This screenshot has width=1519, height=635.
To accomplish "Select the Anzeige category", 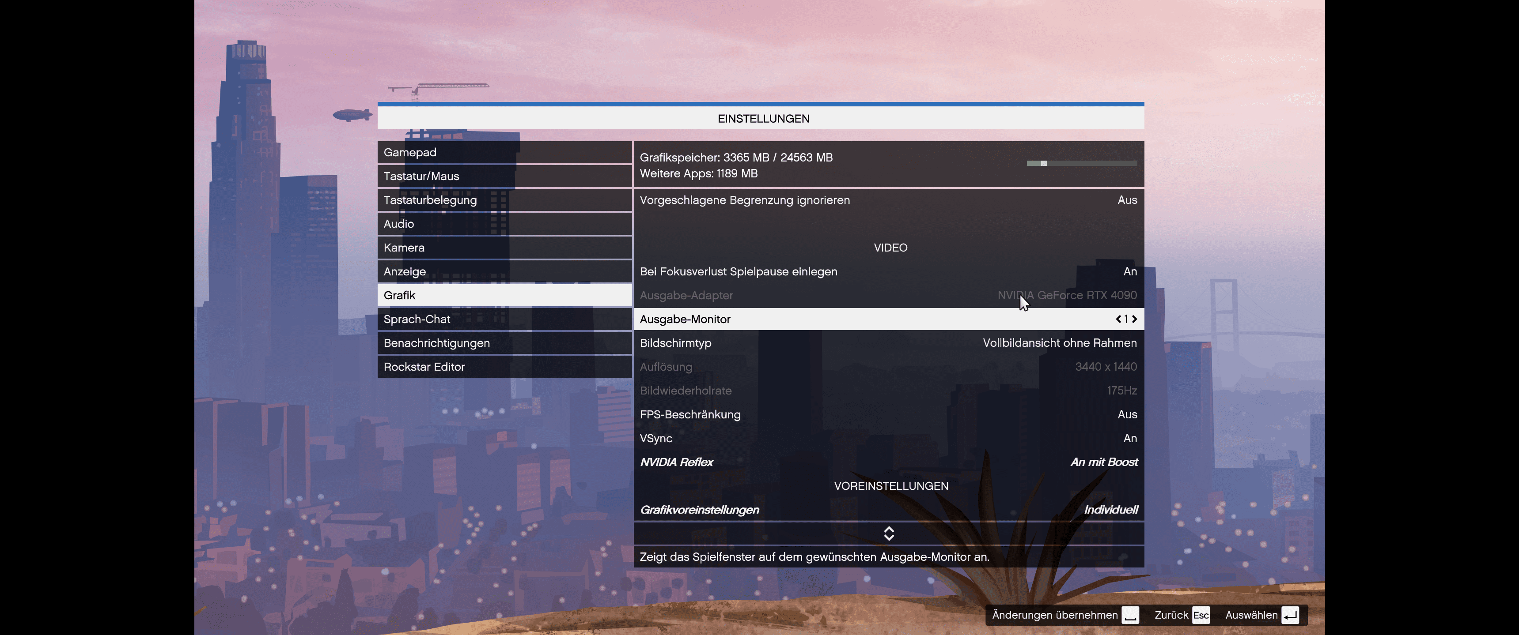I will pos(504,271).
